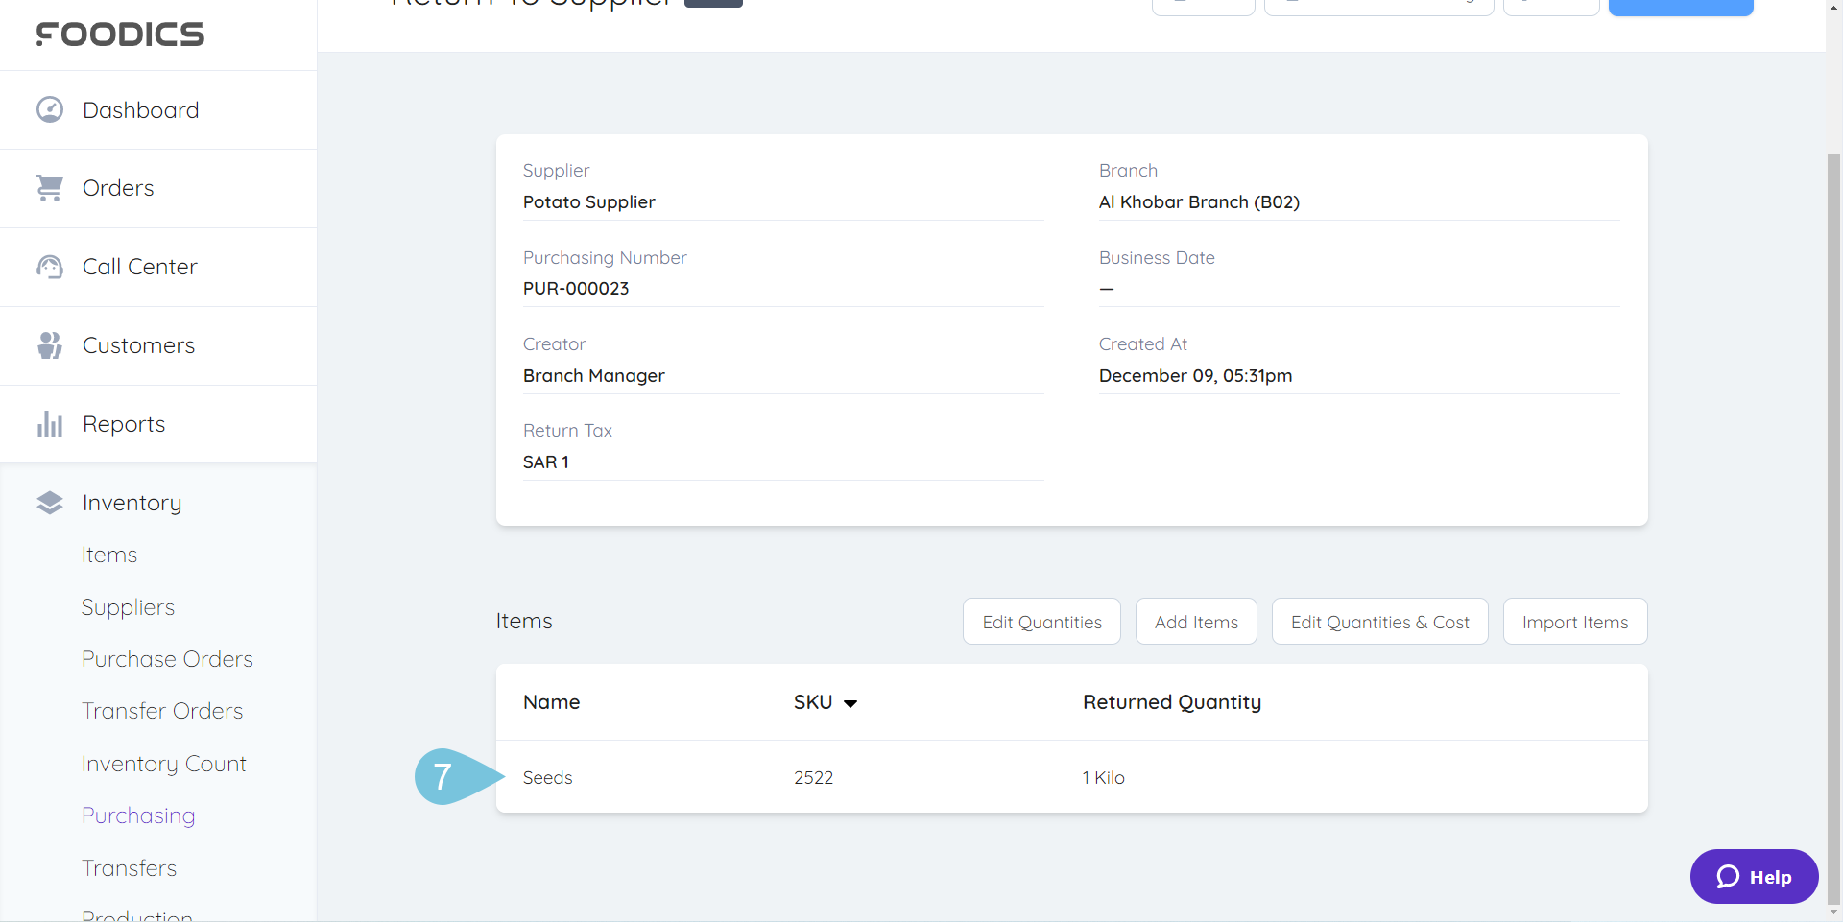Open Purchase Orders from the sidebar

pyautogui.click(x=167, y=659)
